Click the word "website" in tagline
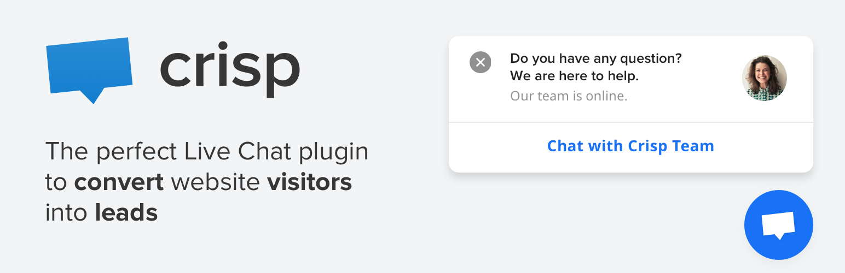845x273 pixels. (x=215, y=182)
